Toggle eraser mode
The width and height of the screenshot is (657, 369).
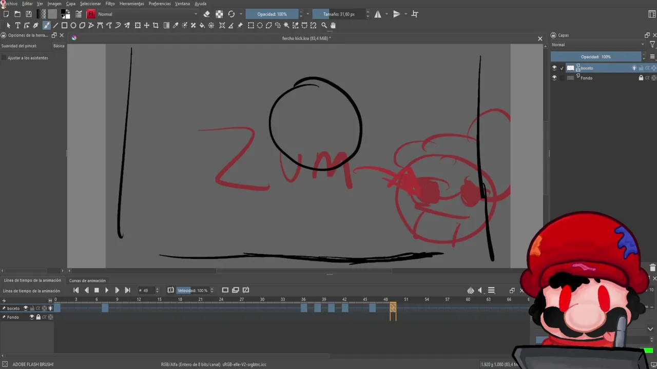click(206, 14)
